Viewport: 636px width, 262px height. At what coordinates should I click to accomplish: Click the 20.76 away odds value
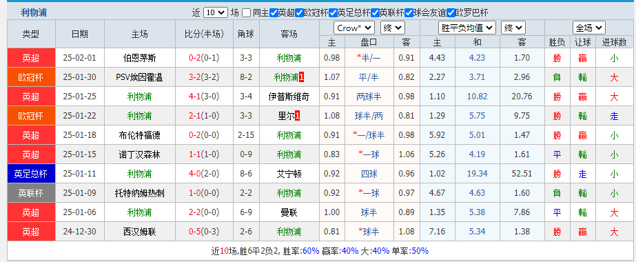click(522, 97)
